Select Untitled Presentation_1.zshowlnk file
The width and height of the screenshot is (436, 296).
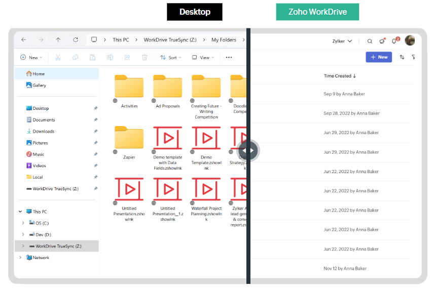[168, 199]
